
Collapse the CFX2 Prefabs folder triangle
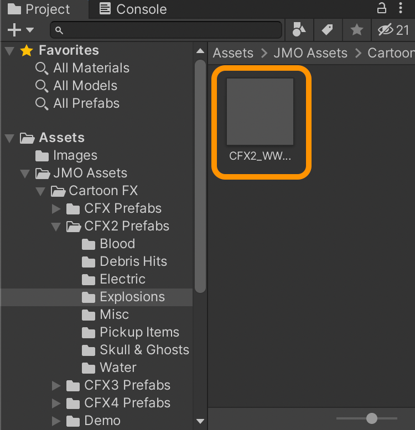tap(56, 227)
